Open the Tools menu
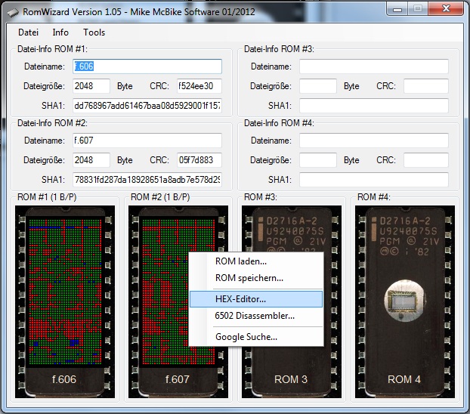The height and width of the screenshot is (414, 470). click(94, 32)
